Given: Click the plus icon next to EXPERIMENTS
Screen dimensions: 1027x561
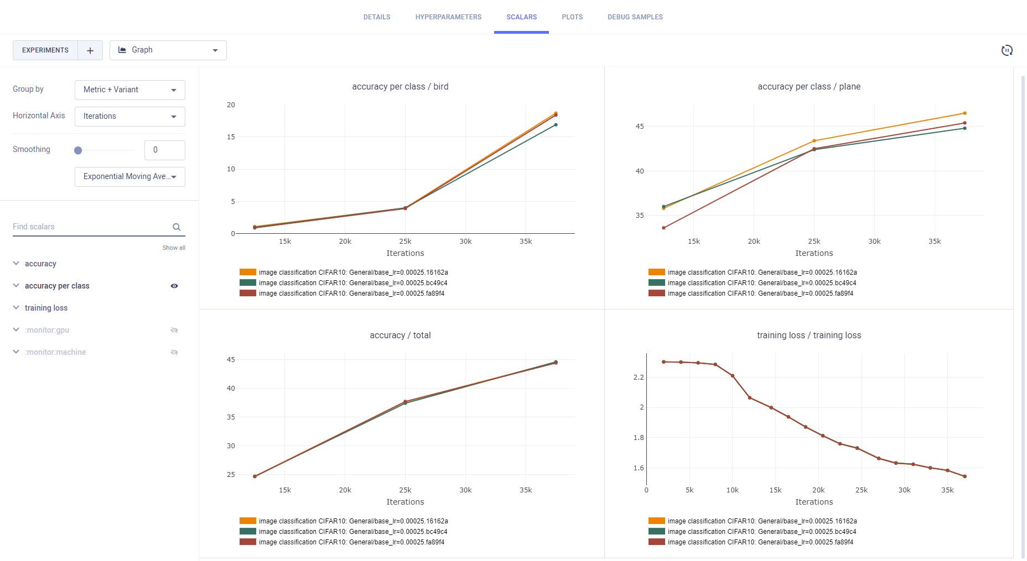Looking at the screenshot, I should pyautogui.click(x=90, y=50).
